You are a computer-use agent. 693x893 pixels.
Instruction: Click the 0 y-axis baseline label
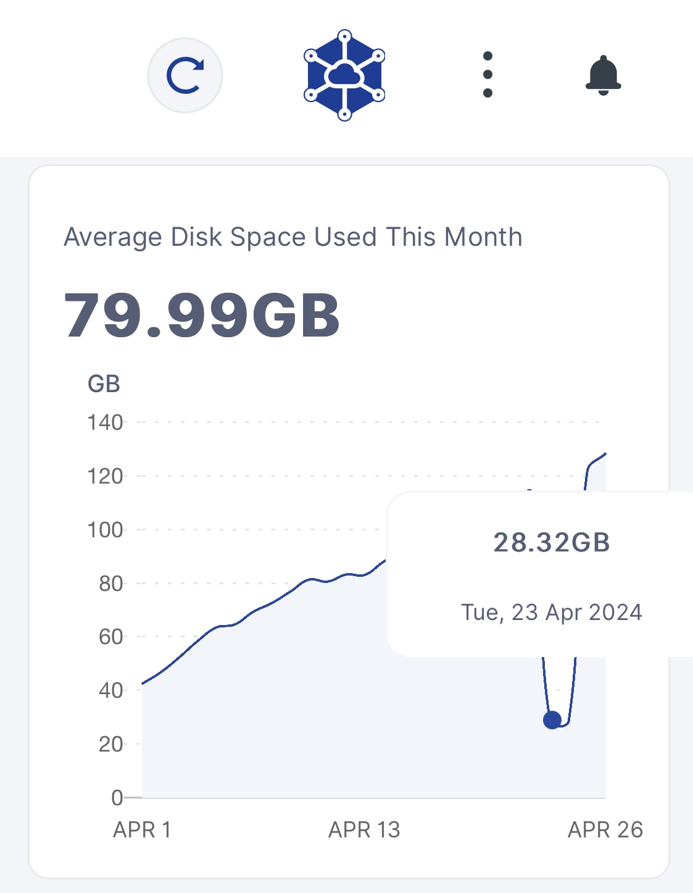tap(117, 797)
